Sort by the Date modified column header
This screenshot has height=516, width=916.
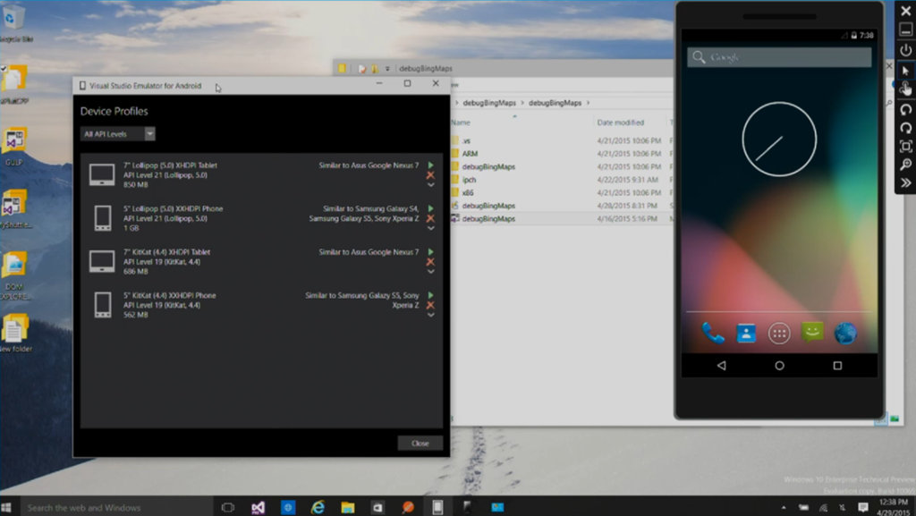click(x=621, y=123)
